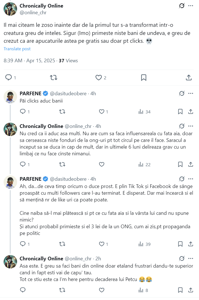Open more options on PARFENE's first reply

coord(191,93)
